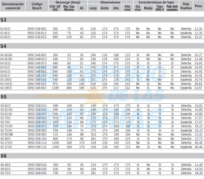Screen dimensions: 204x179
Task: Click Bosch code '0092 S58 023'
Action: point(37,106)
